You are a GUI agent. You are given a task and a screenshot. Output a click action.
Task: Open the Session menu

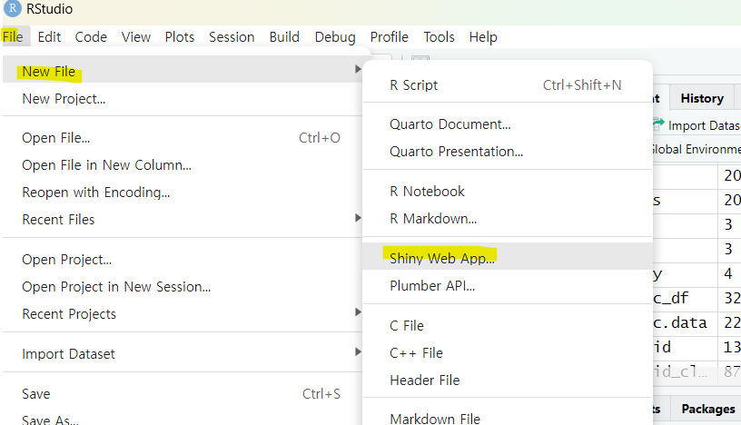(232, 37)
